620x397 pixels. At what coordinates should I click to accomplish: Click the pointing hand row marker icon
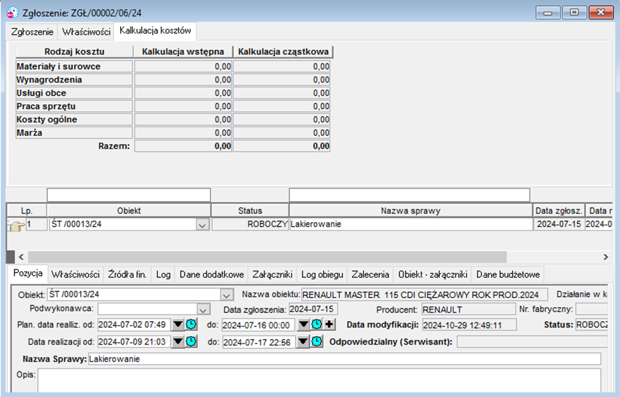(x=16, y=226)
